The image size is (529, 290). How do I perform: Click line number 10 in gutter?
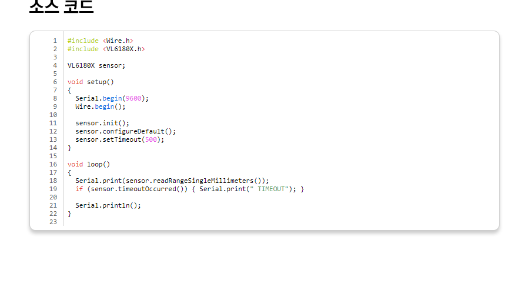coord(53,115)
